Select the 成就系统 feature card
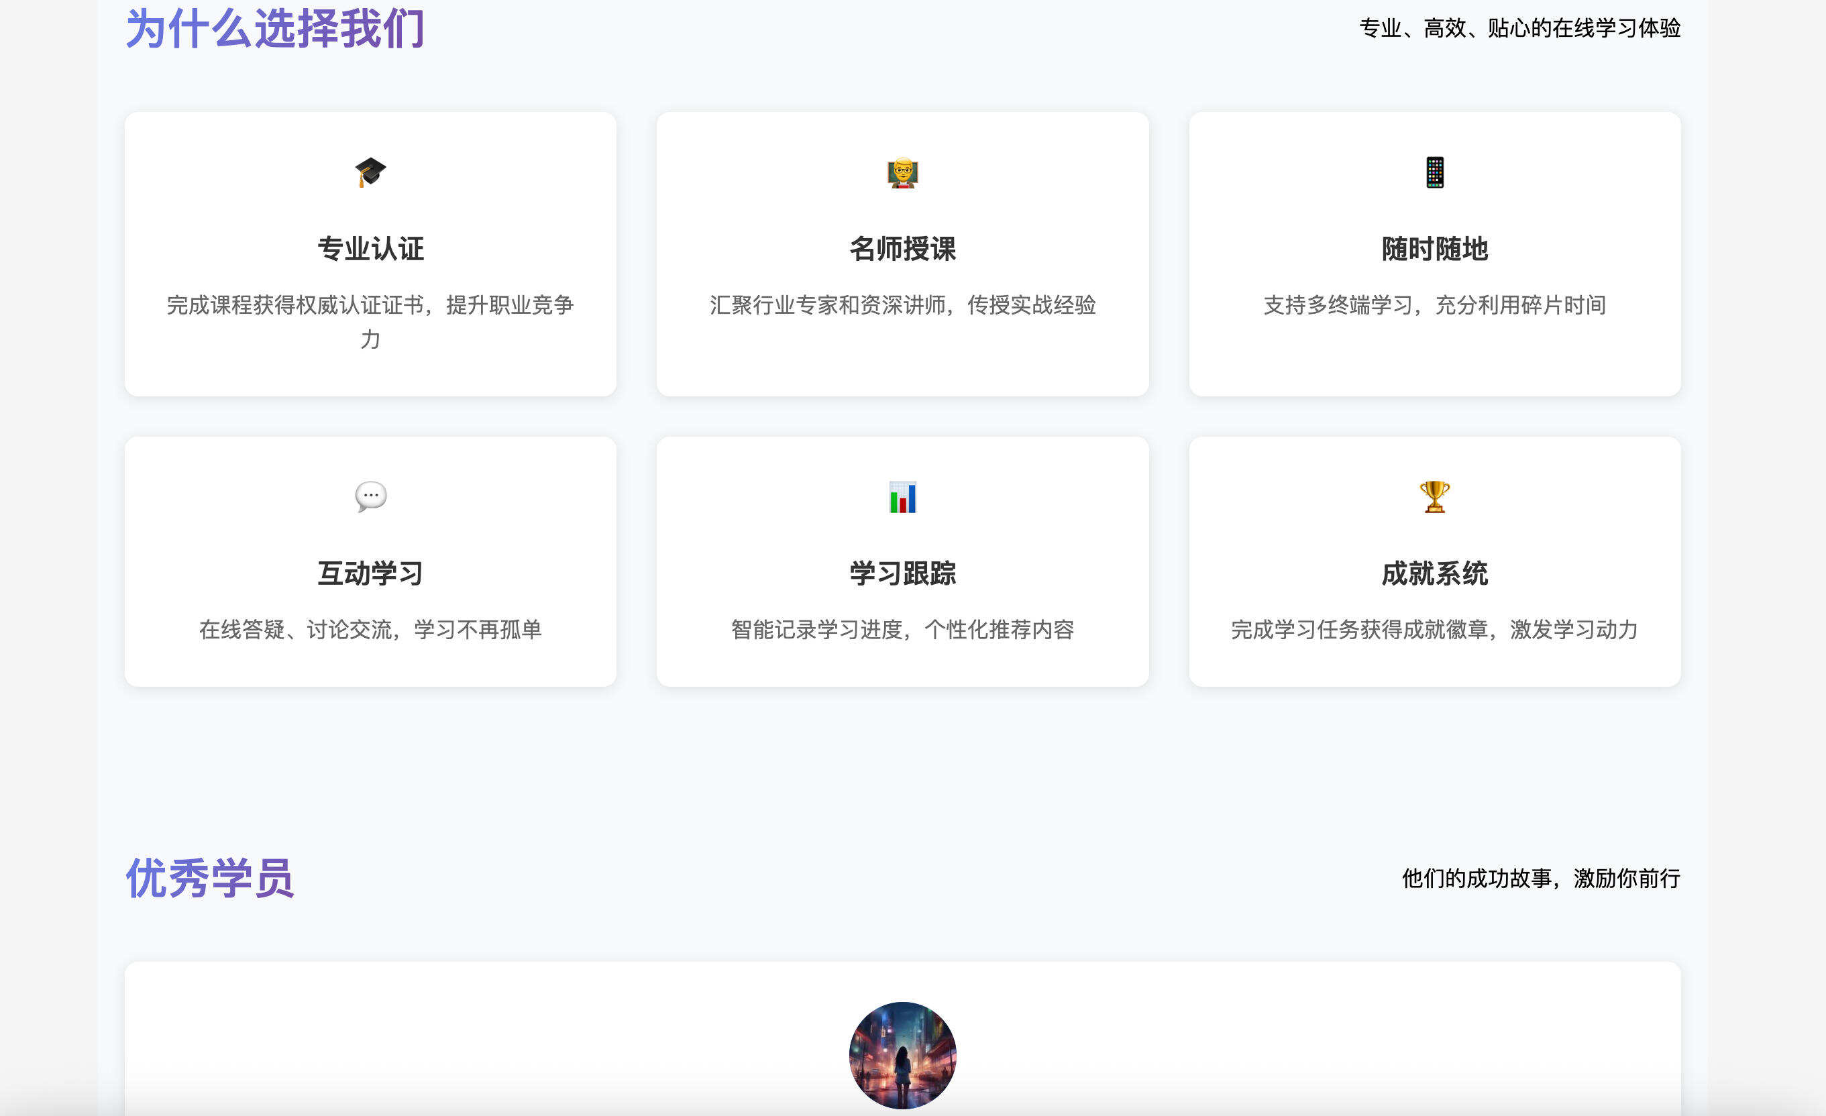The image size is (1826, 1116). click(x=1434, y=571)
